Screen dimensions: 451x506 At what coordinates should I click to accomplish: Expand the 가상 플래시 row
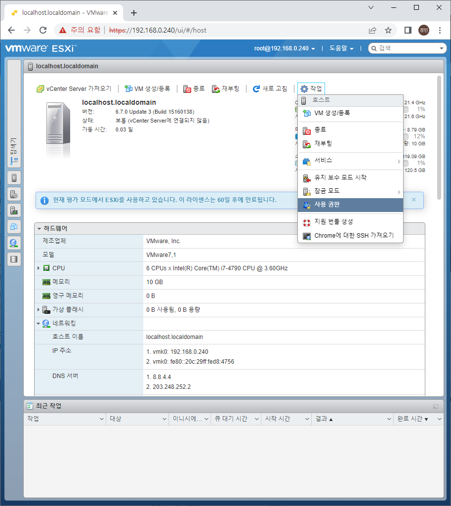(39, 309)
